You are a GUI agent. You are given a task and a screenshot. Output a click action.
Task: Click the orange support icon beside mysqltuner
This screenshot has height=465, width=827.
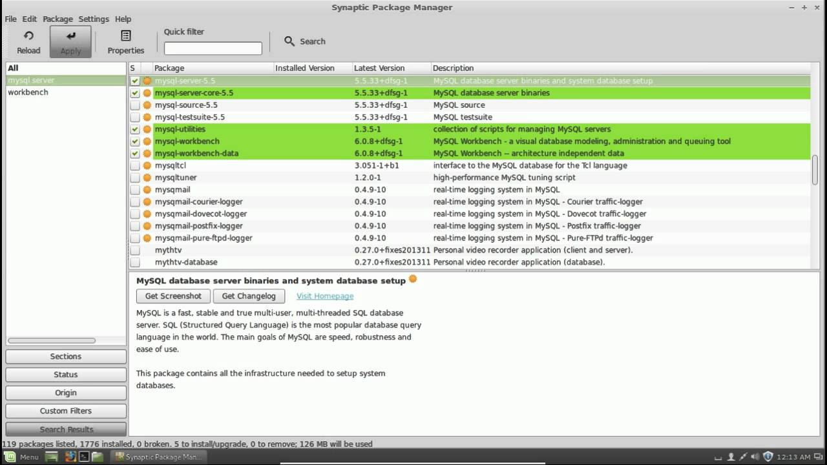click(147, 178)
